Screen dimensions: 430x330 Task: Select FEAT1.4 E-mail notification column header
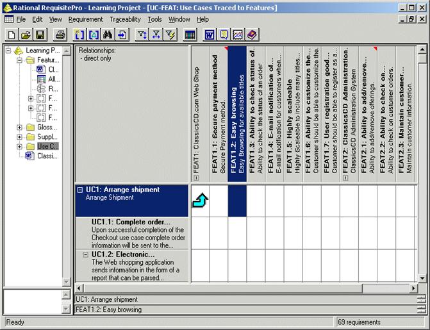click(x=274, y=114)
